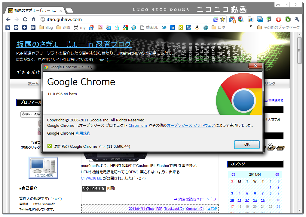
Task: Open the Trackback(0) link
Action: click(174, 209)
